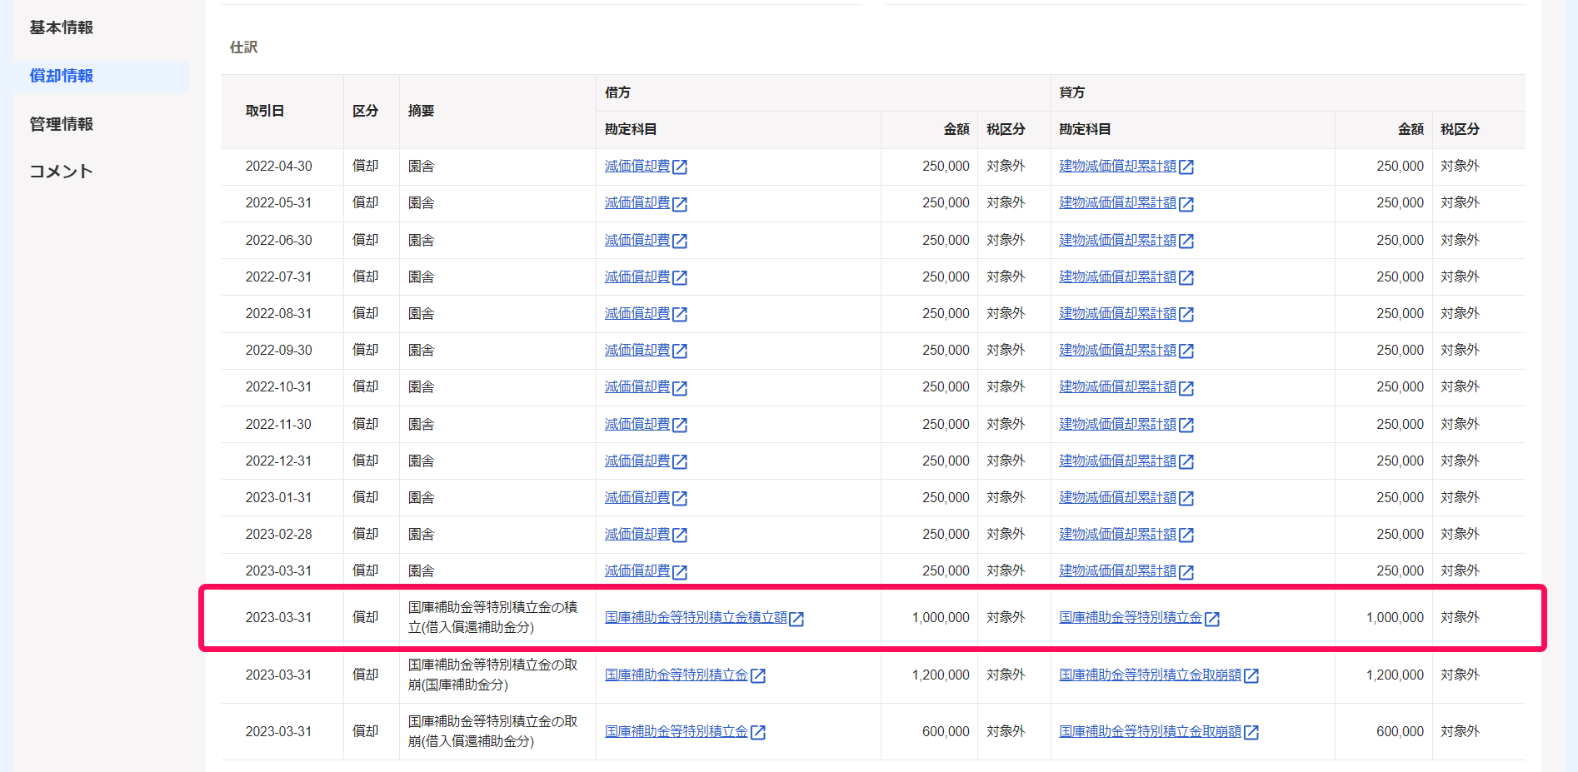This screenshot has height=772, width=1578.
Task: Open 減価償却費 link in last 園舎 row
Action: pyautogui.click(x=637, y=570)
